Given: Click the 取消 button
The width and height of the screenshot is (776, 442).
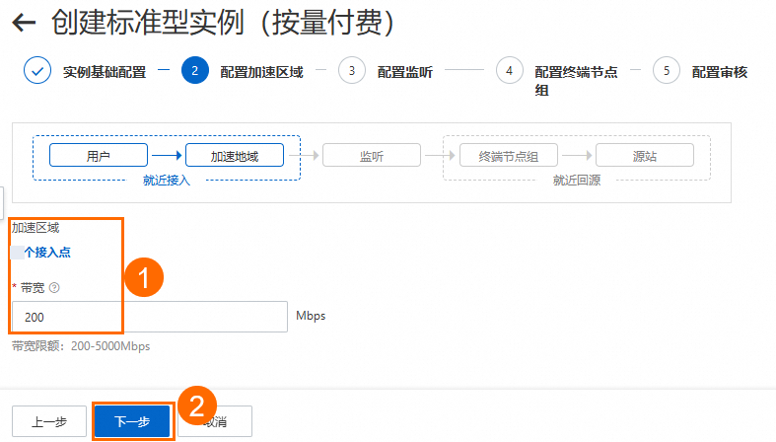Looking at the screenshot, I should click(215, 421).
